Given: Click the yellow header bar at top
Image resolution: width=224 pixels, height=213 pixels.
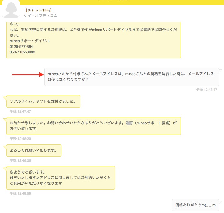Looking at the screenshot, I should coord(112,2).
